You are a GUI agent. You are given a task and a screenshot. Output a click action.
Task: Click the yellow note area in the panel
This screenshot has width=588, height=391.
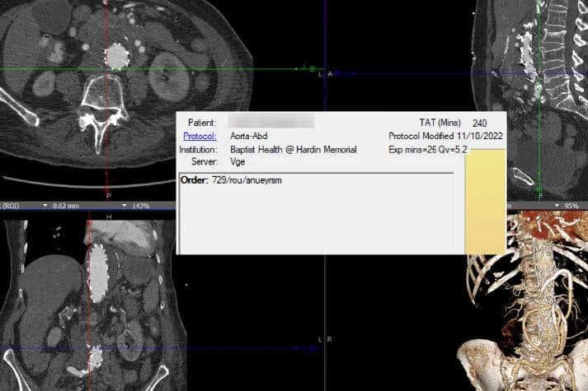tap(485, 202)
